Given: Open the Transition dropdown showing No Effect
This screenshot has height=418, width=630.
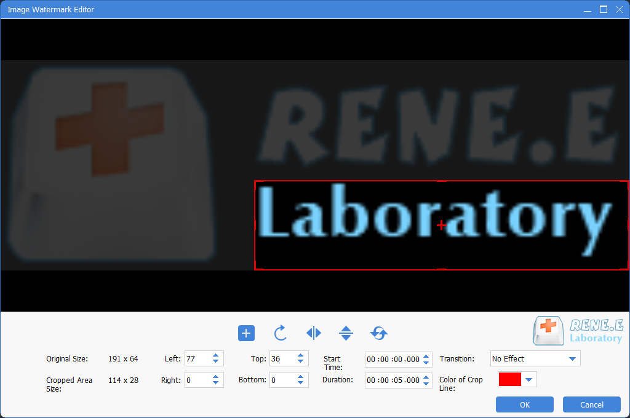Looking at the screenshot, I should [x=535, y=358].
